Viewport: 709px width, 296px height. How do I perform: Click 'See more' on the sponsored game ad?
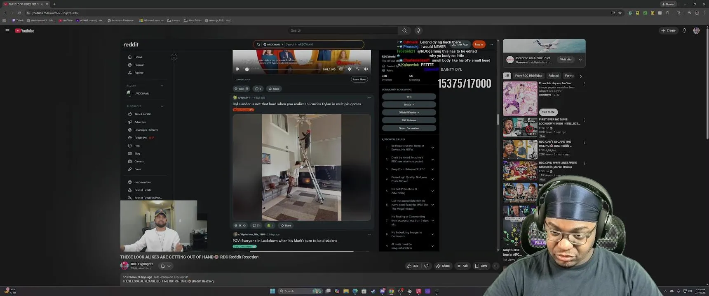tap(548, 112)
